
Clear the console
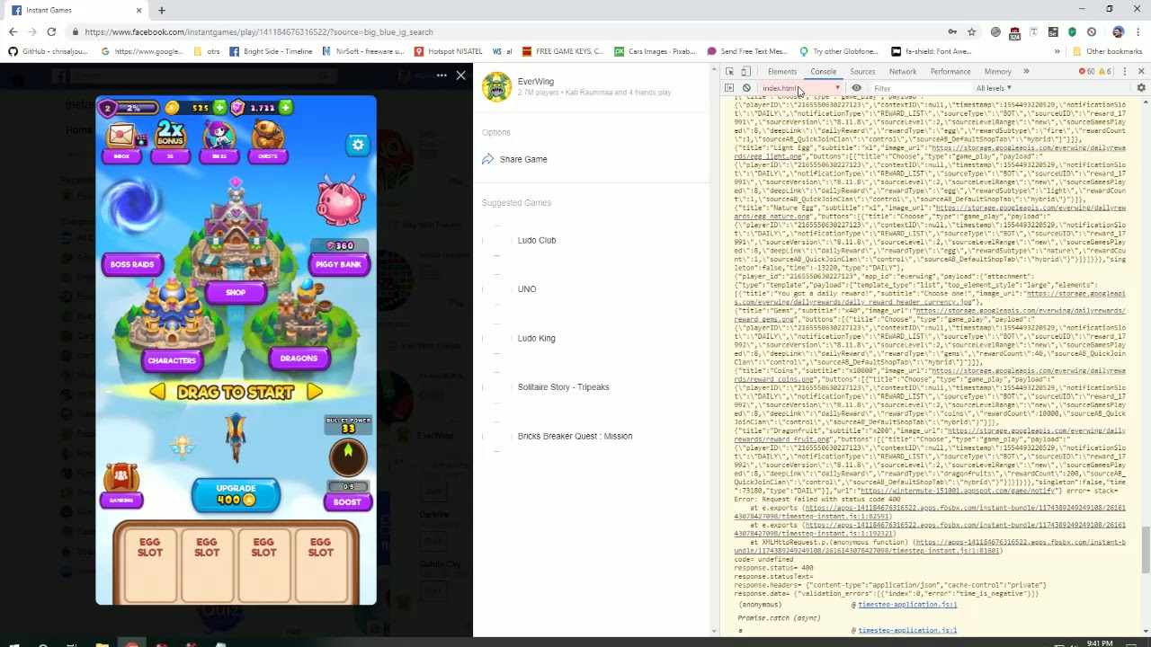click(746, 88)
